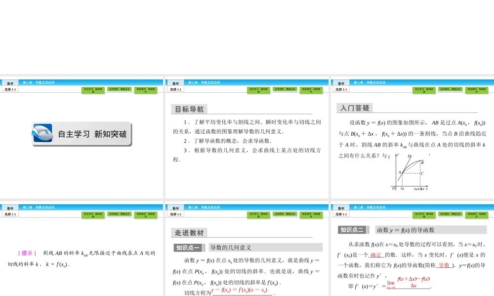The width and height of the screenshot is (494, 296).
Task: Click 自主学习 新知突破 badge on 知识点二 slide
Action: [x=424, y=215]
